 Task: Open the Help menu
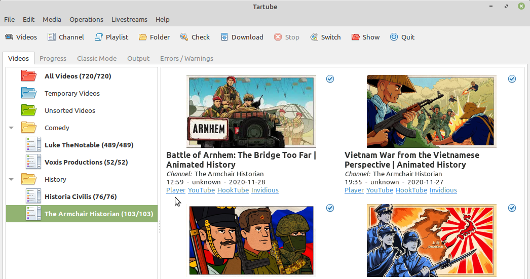pos(162,19)
